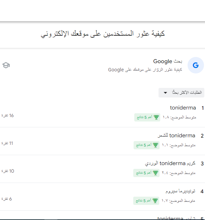The height and width of the screenshot is (220, 205).
Task: Click the trophy icon in تونيديرما سيروم row
Action: coord(155,201)
